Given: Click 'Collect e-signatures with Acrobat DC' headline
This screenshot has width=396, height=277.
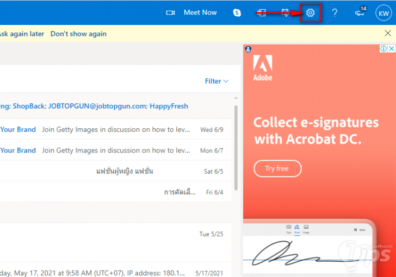Looking at the screenshot, I should (316, 131).
